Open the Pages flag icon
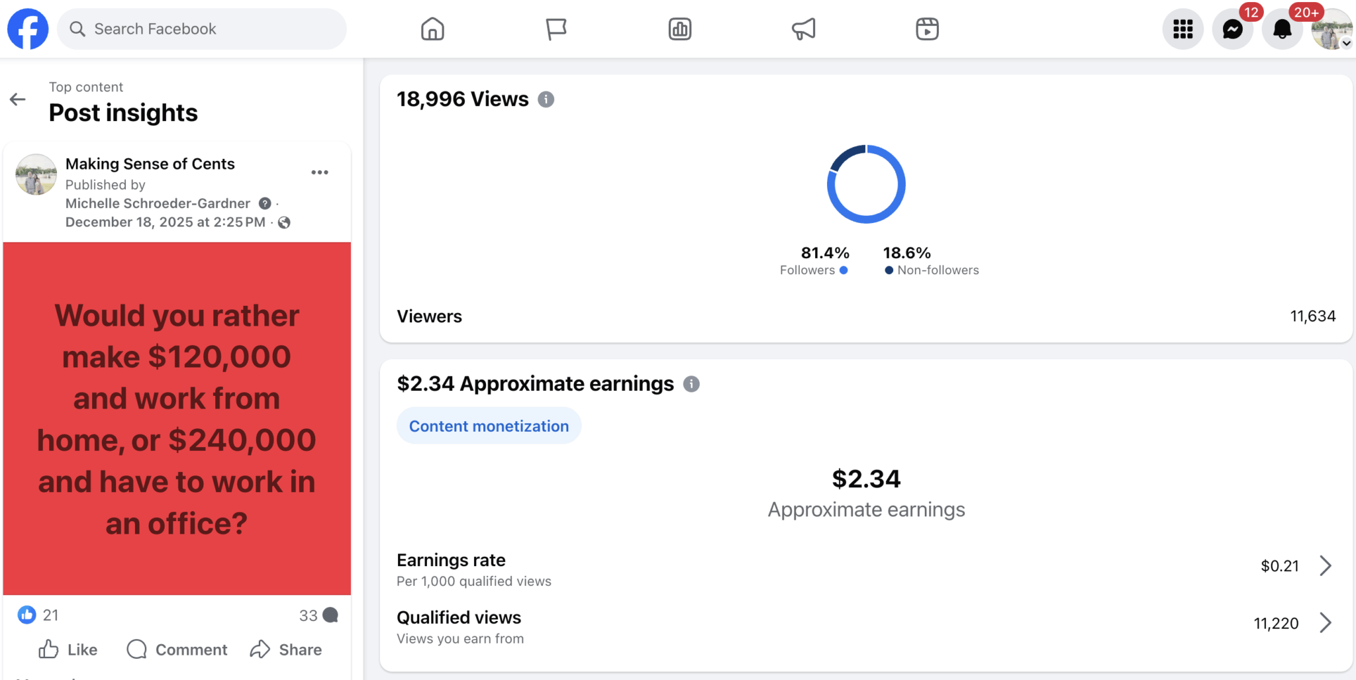 pyautogui.click(x=556, y=29)
